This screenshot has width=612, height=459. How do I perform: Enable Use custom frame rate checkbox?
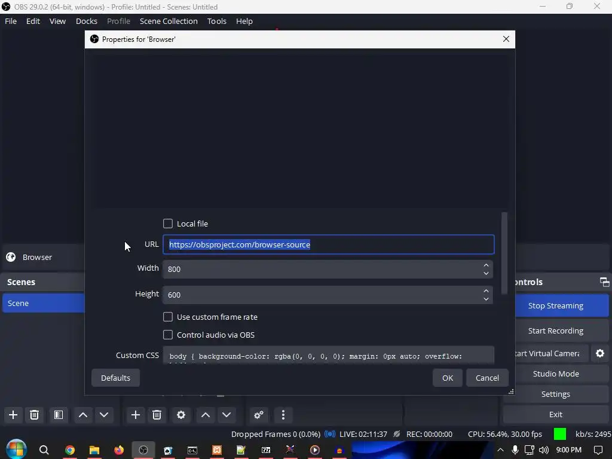168,317
